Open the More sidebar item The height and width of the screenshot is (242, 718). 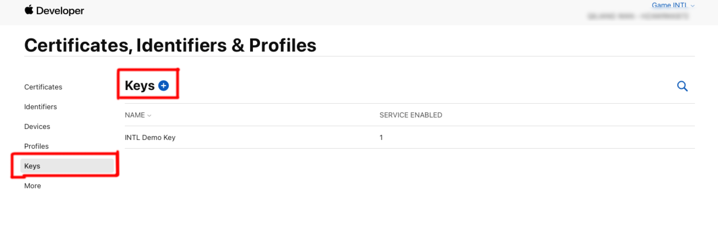coord(33,186)
